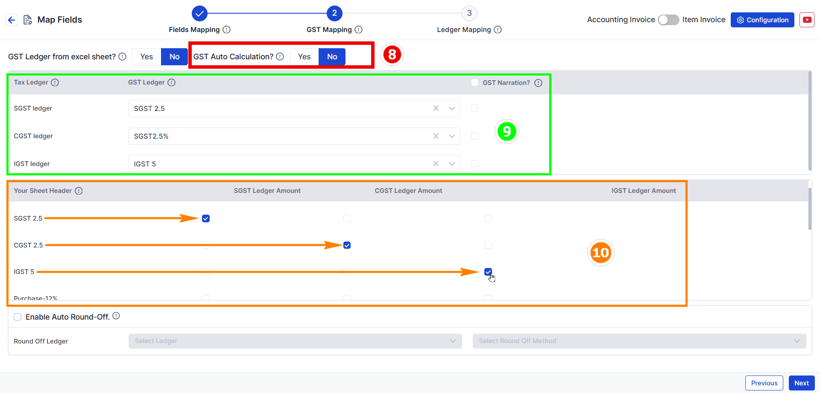
Task: Click the back arrow icon
Action: (x=12, y=20)
